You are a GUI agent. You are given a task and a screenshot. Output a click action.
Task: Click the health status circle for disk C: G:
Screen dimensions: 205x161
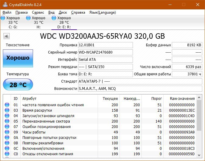click(3, 18)
